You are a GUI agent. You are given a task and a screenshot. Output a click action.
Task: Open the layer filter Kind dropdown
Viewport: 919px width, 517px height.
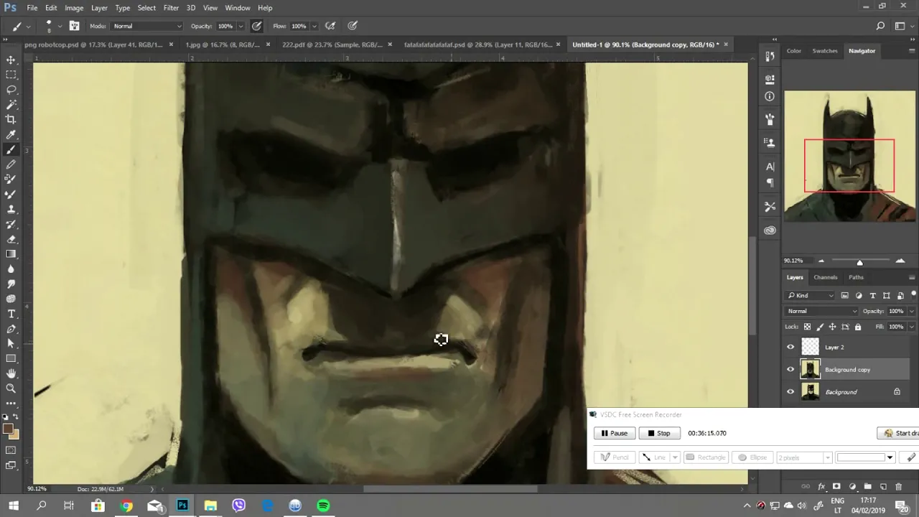click(x=811, y=295)
